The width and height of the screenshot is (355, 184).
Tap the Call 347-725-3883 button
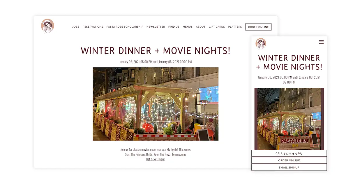289,153
